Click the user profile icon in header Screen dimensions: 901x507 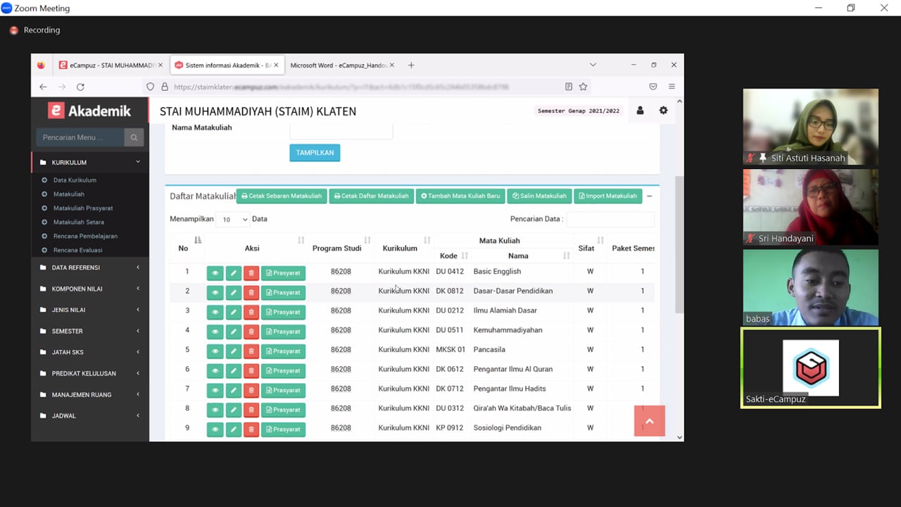pyautogui.click(x=640, y=111)
